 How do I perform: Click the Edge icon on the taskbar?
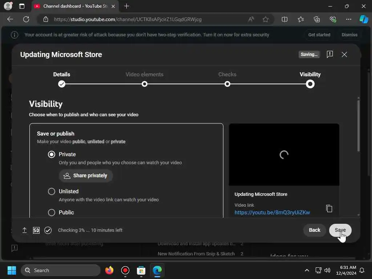tap(157, 270)
